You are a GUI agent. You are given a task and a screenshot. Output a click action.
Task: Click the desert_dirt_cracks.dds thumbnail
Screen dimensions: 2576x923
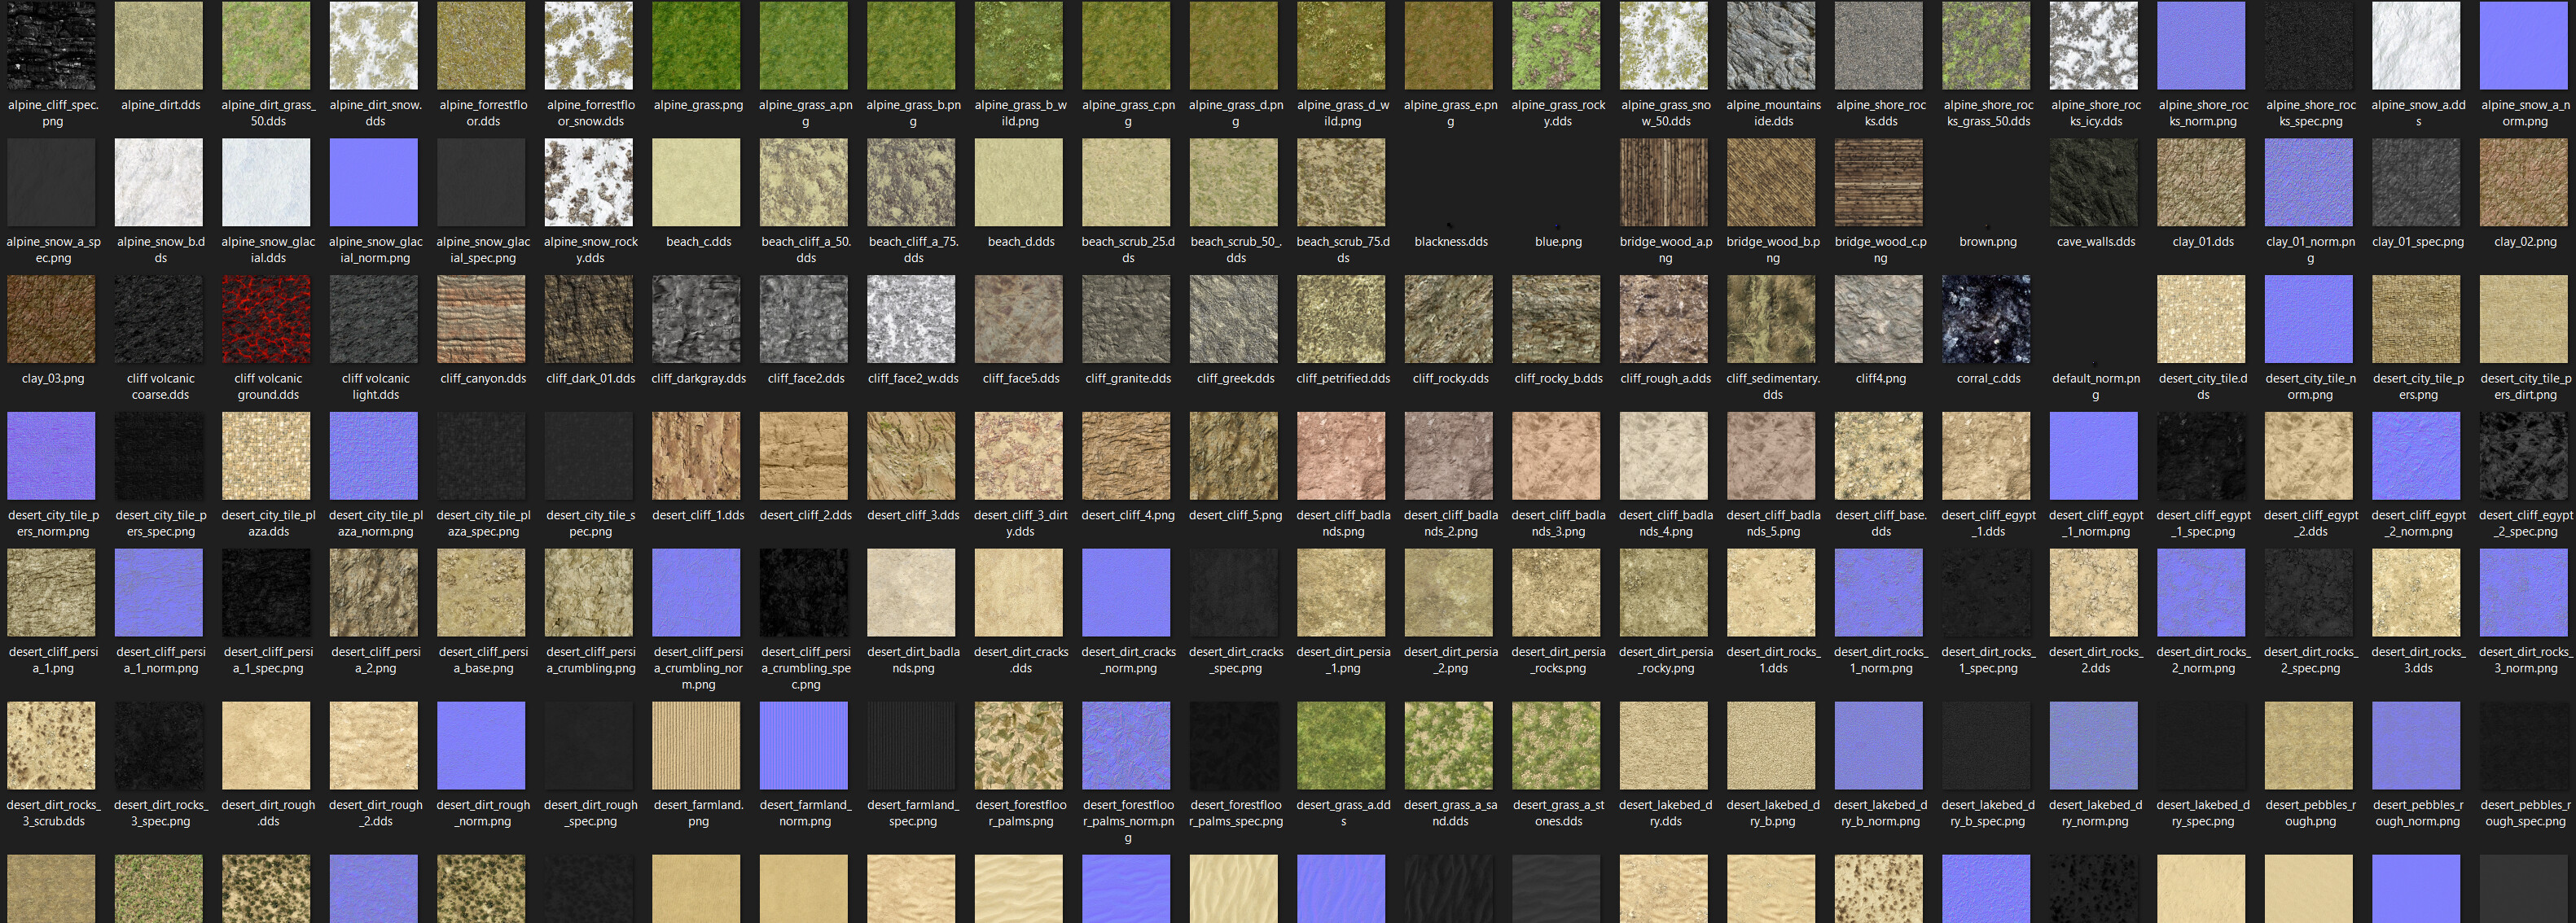click(x=1020, y=593)
